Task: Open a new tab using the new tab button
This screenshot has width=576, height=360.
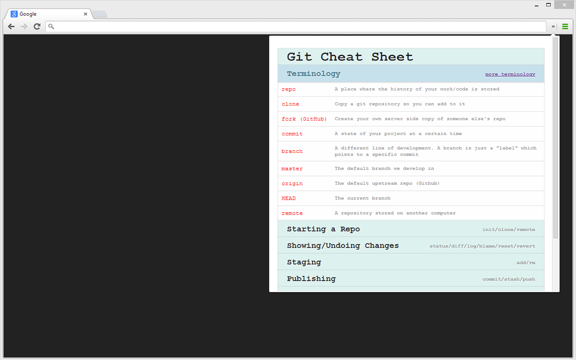Action: click(100, 14)
